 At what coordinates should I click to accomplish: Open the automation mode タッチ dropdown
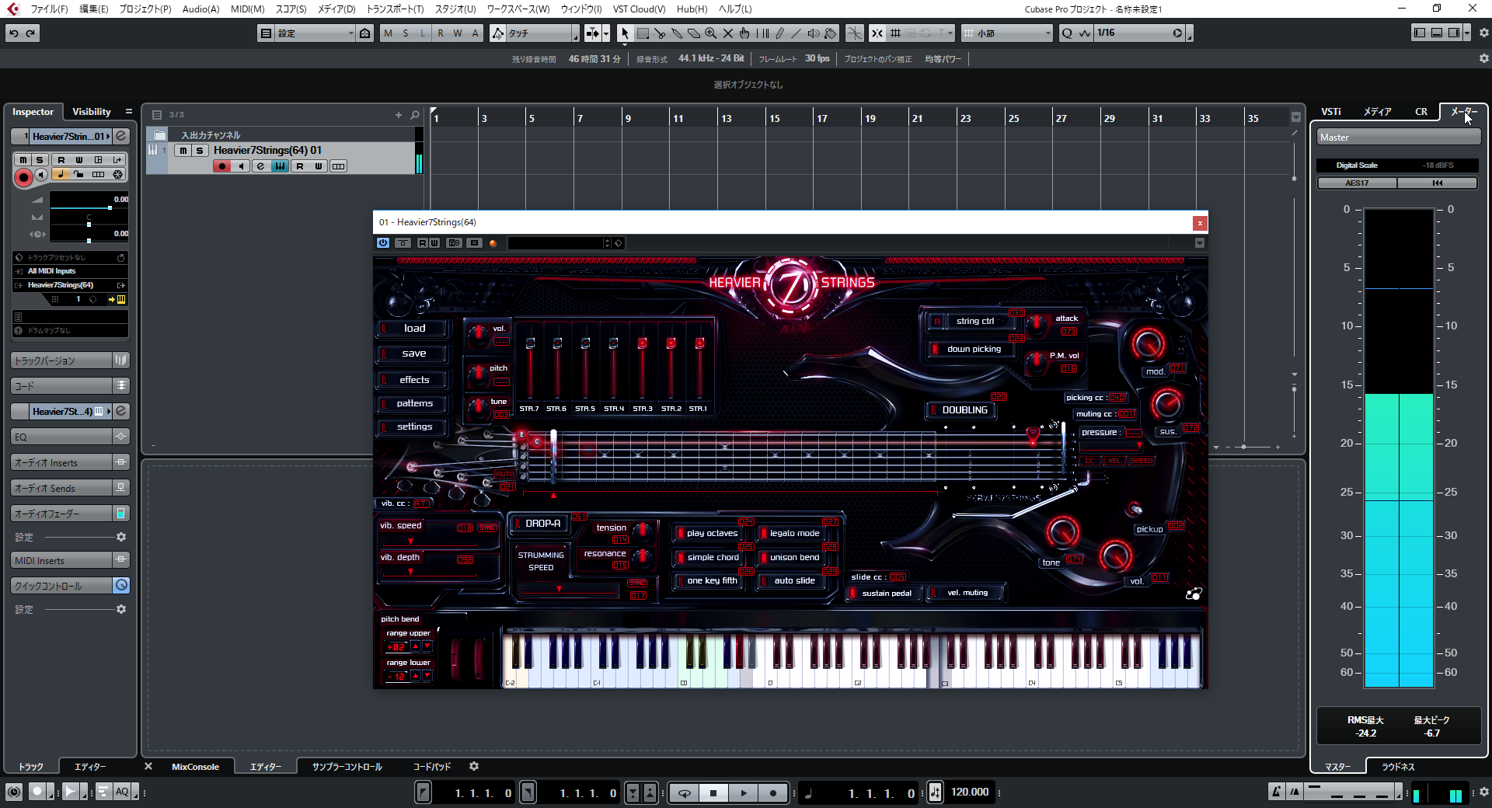coord(542,33)
